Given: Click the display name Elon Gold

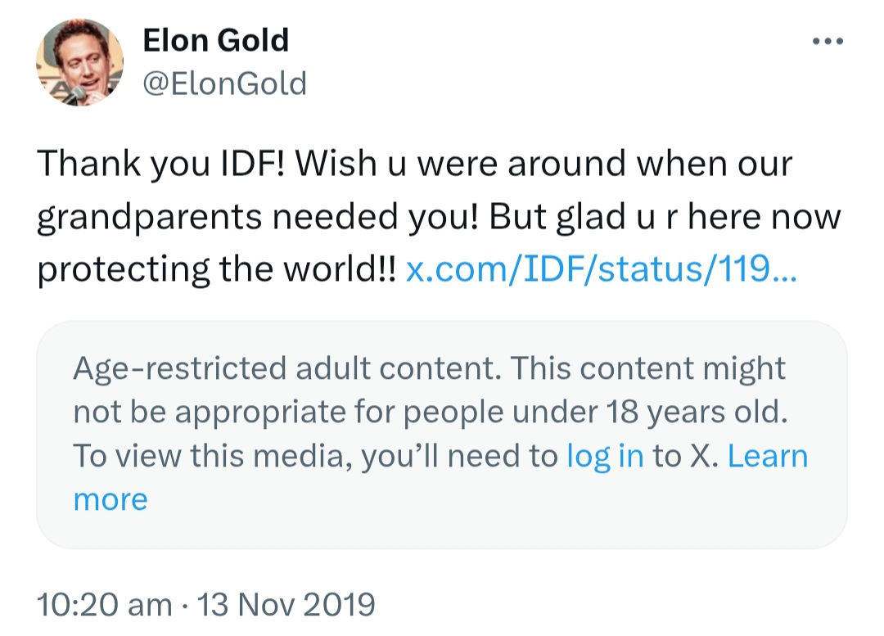Looking at the screenshot, I should tap(216, 40).
